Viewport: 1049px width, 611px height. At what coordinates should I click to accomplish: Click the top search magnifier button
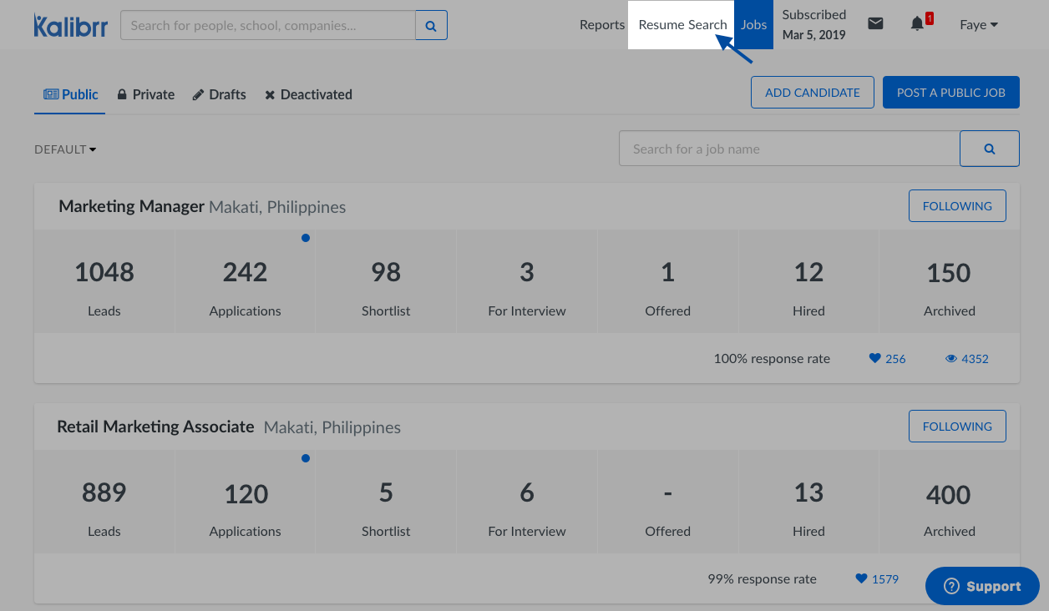tap(431, 25)
